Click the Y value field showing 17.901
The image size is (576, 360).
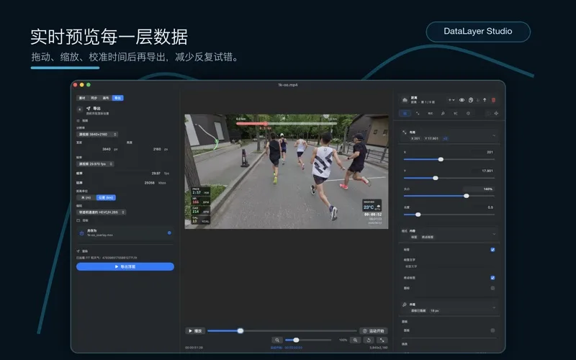click(483, 171)
